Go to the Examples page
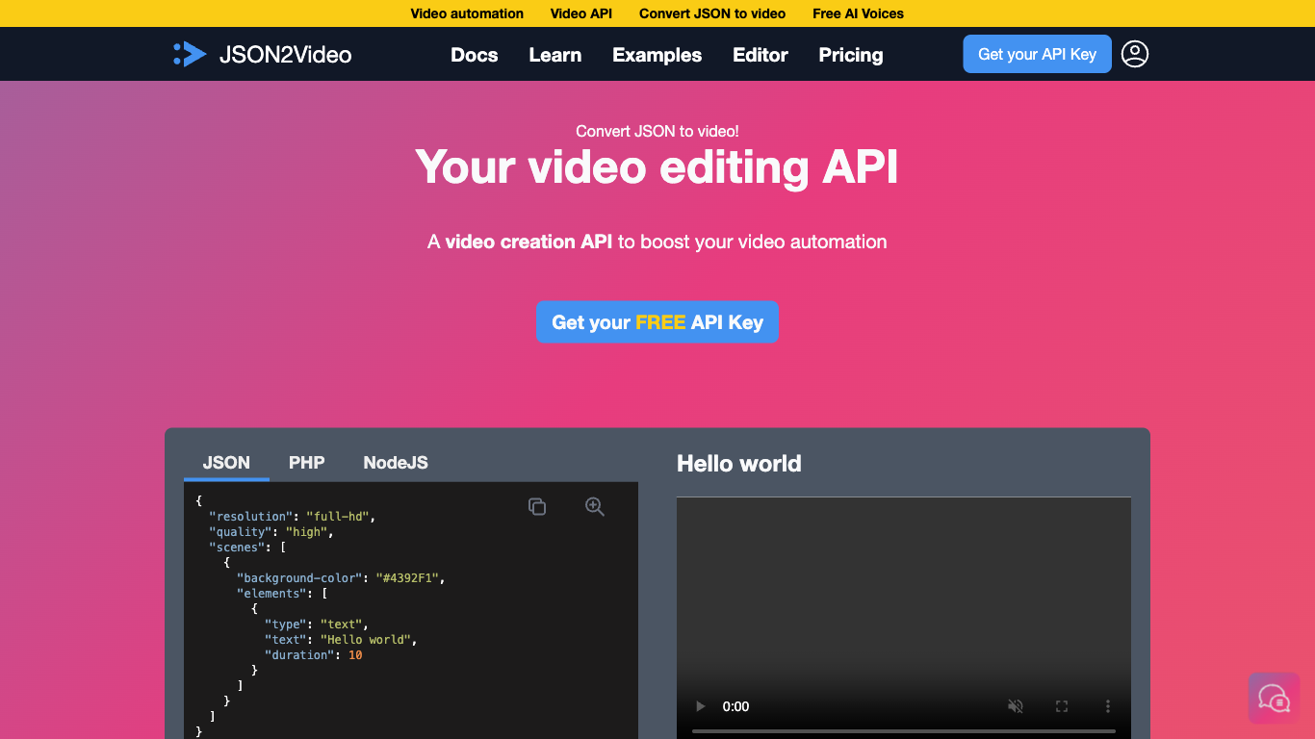Image resolution: width=1315 pixels, height=739 pixels. 657,55
